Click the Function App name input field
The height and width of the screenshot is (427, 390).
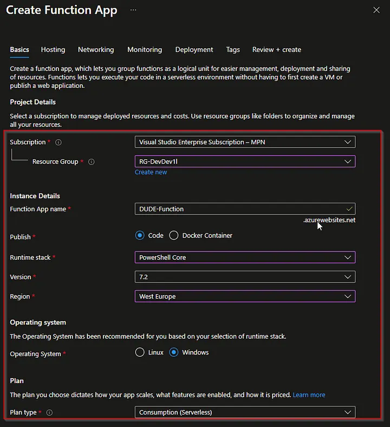(x=238, y=209)
